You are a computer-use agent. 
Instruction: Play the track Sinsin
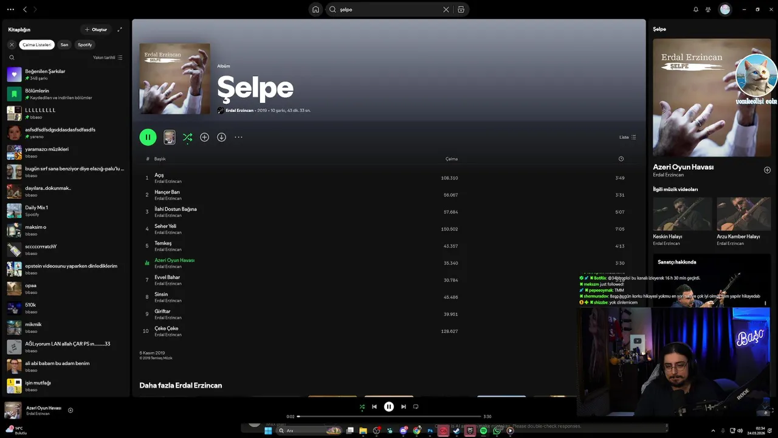tap(388, 297)
